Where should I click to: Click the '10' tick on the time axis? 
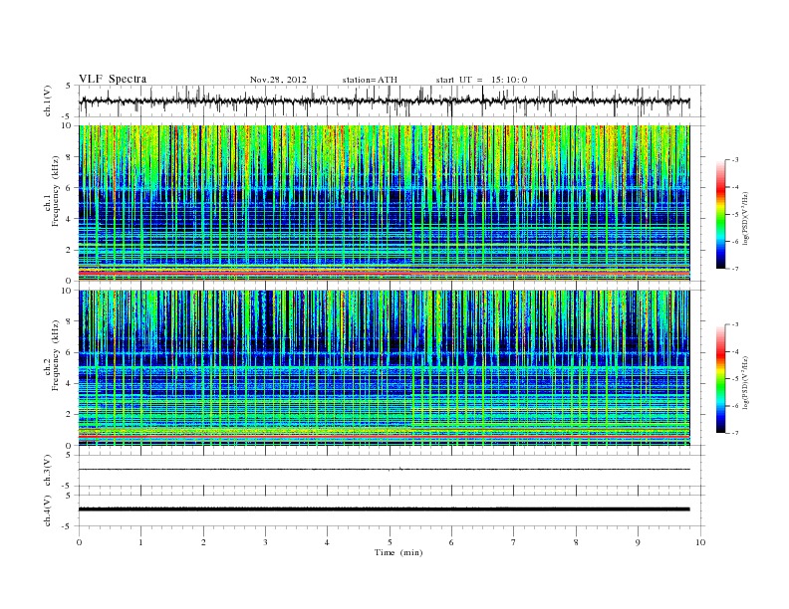(700, 542)
